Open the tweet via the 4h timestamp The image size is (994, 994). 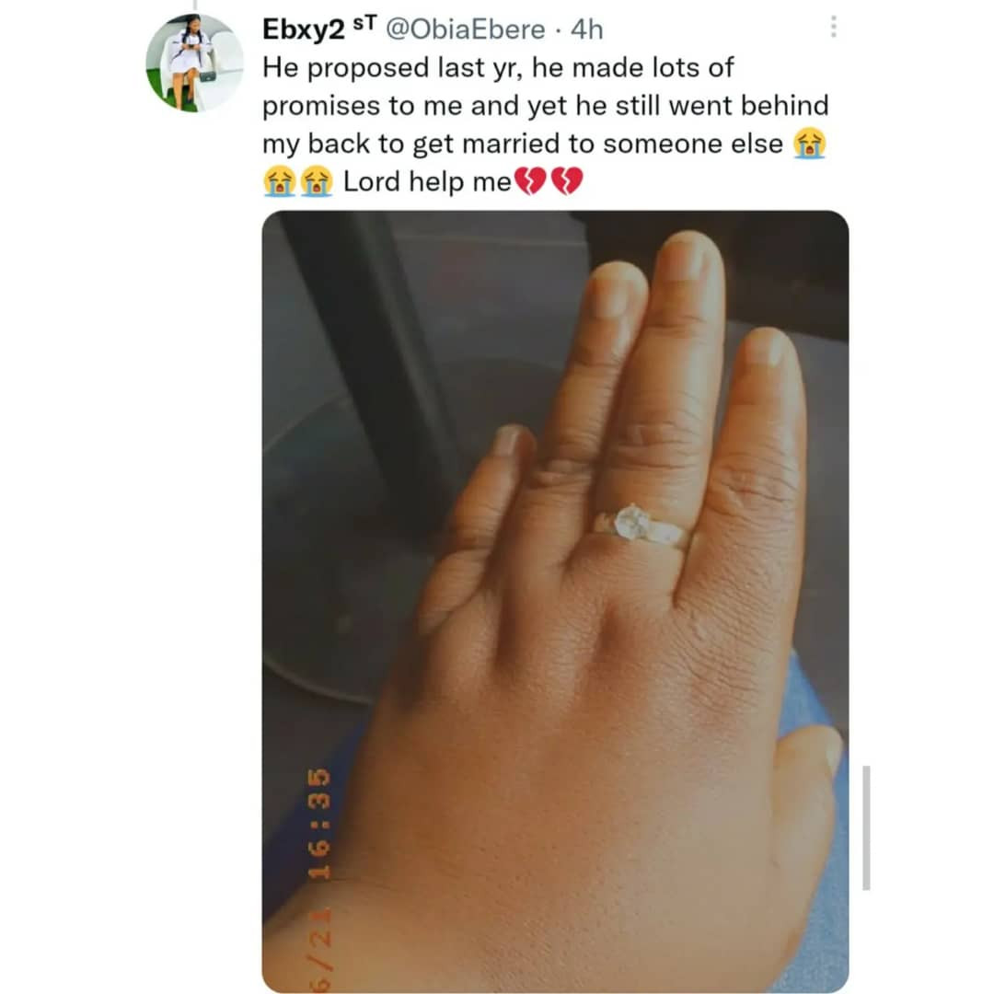coord(586,29)
